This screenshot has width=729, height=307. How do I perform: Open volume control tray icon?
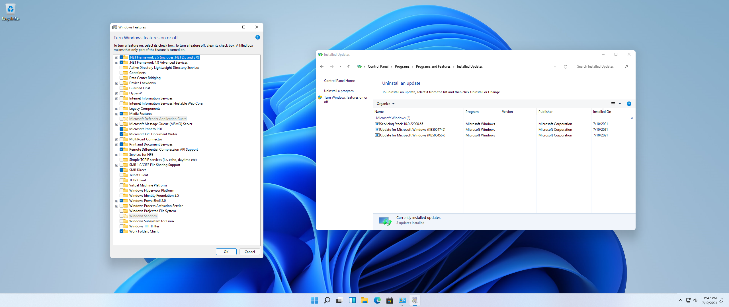pyautogui.click(x=695, y=300)
